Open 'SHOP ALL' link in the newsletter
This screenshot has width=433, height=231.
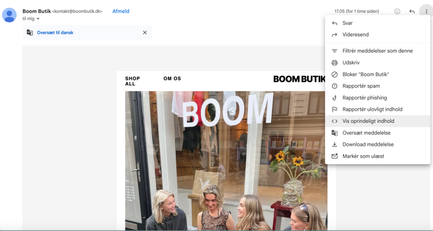(x=132, y=81)
